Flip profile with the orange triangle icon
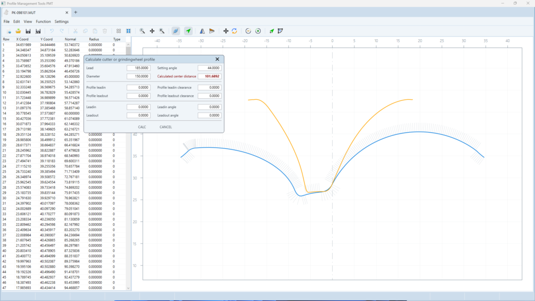 212,31
